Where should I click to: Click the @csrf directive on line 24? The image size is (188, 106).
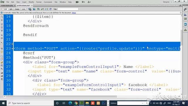29,53
